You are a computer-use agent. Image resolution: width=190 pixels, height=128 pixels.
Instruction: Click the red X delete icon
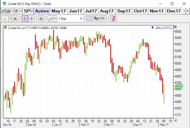15,19
